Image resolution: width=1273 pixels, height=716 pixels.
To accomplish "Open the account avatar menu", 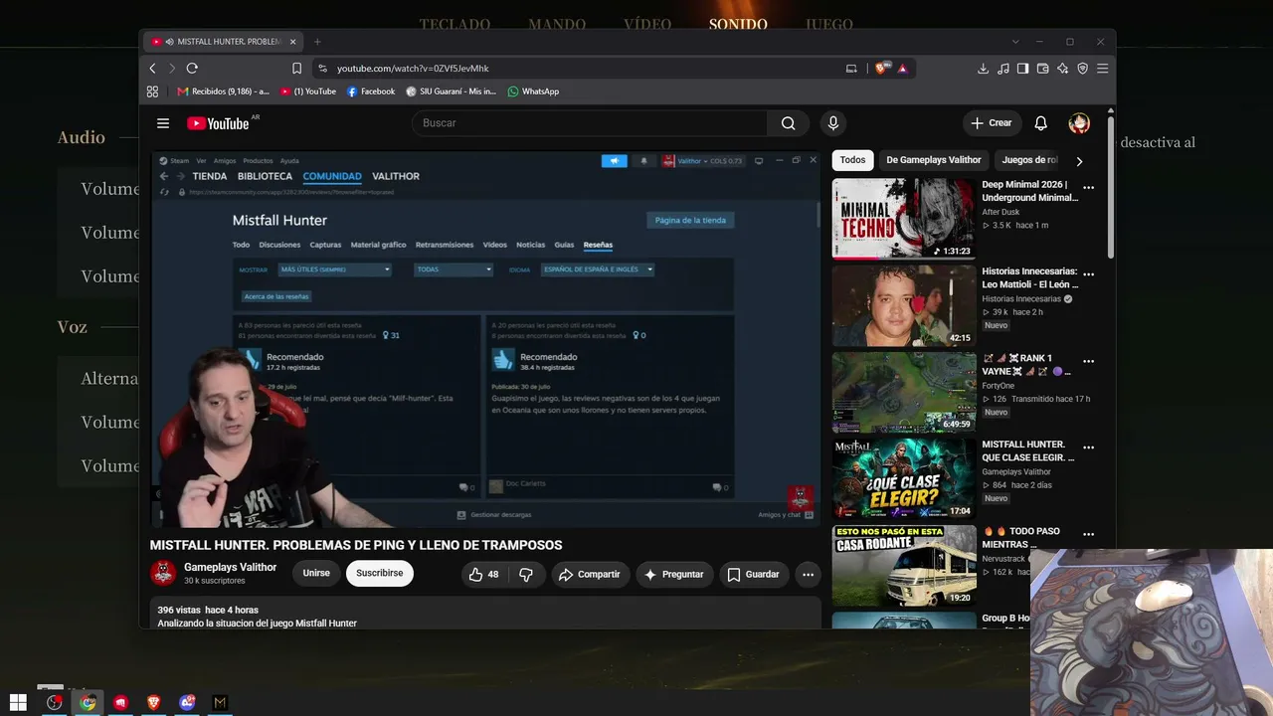I will point(1079,123).
